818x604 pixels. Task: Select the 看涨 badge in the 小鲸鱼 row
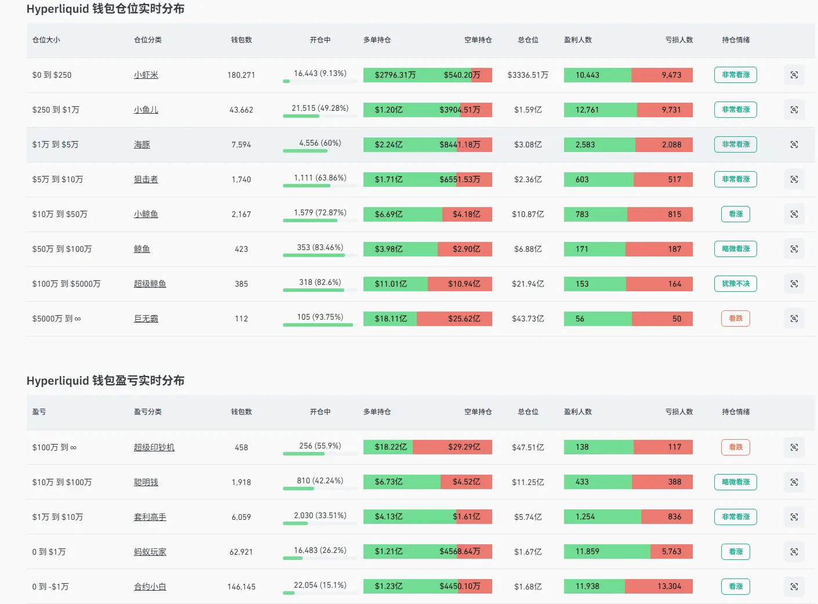736,214
